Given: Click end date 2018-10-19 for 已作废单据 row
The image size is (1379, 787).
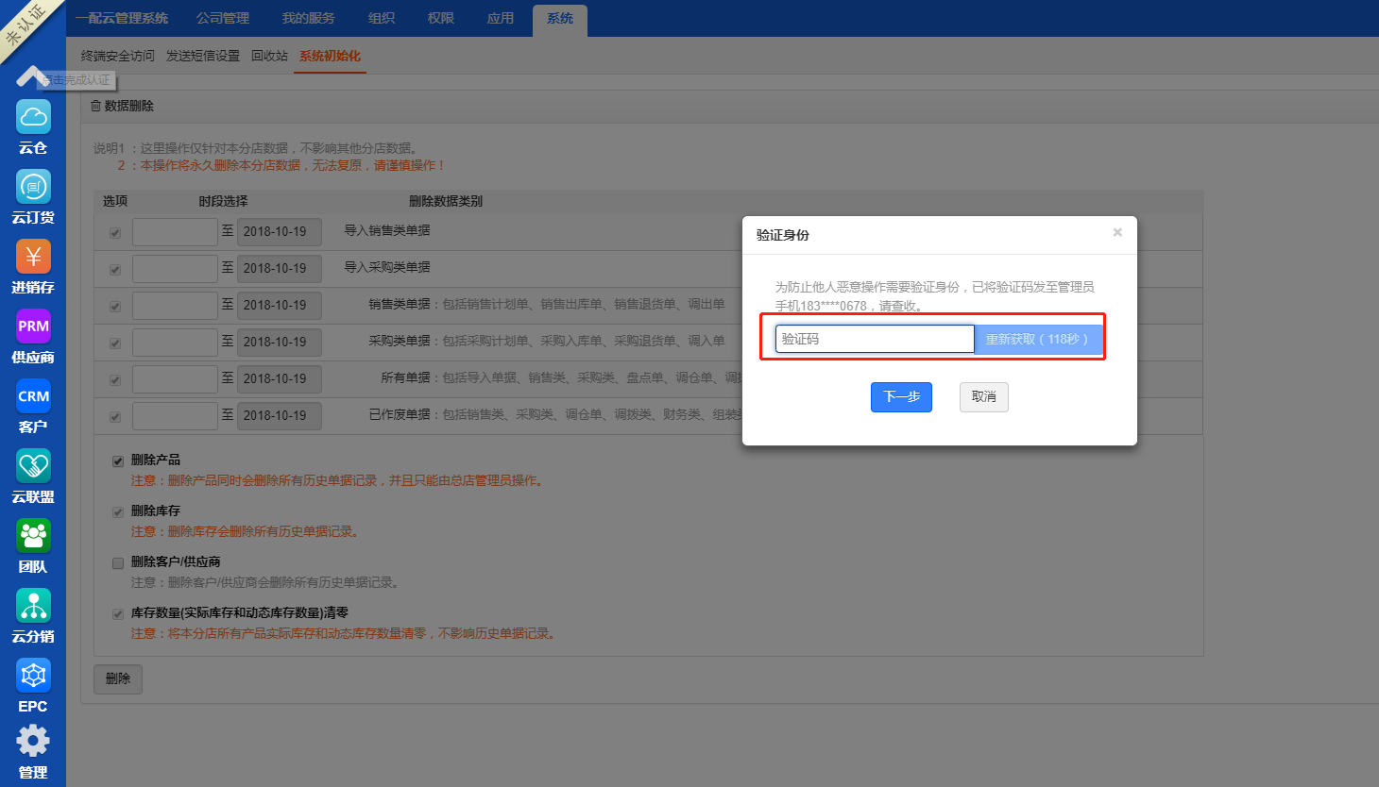Looking at the screenshot, I should (x=279, y=416).
